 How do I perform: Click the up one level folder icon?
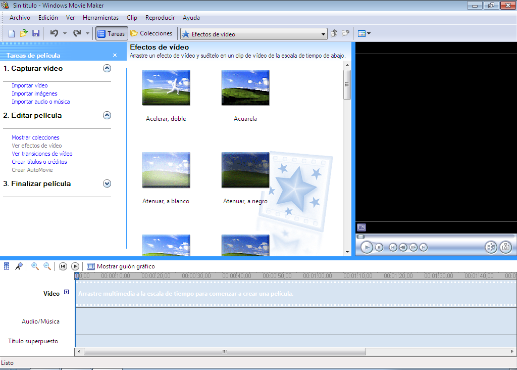click(334, 33)
